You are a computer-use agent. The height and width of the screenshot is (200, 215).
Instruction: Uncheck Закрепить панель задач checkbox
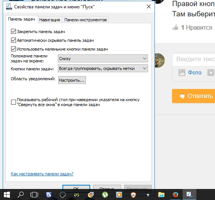tap(13, 32)
